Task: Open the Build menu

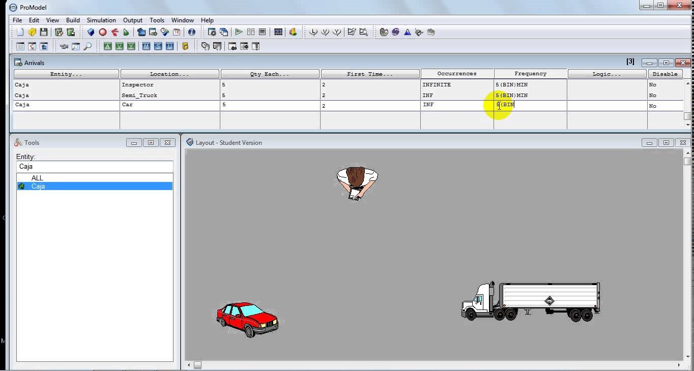Action: click(73, 20)
